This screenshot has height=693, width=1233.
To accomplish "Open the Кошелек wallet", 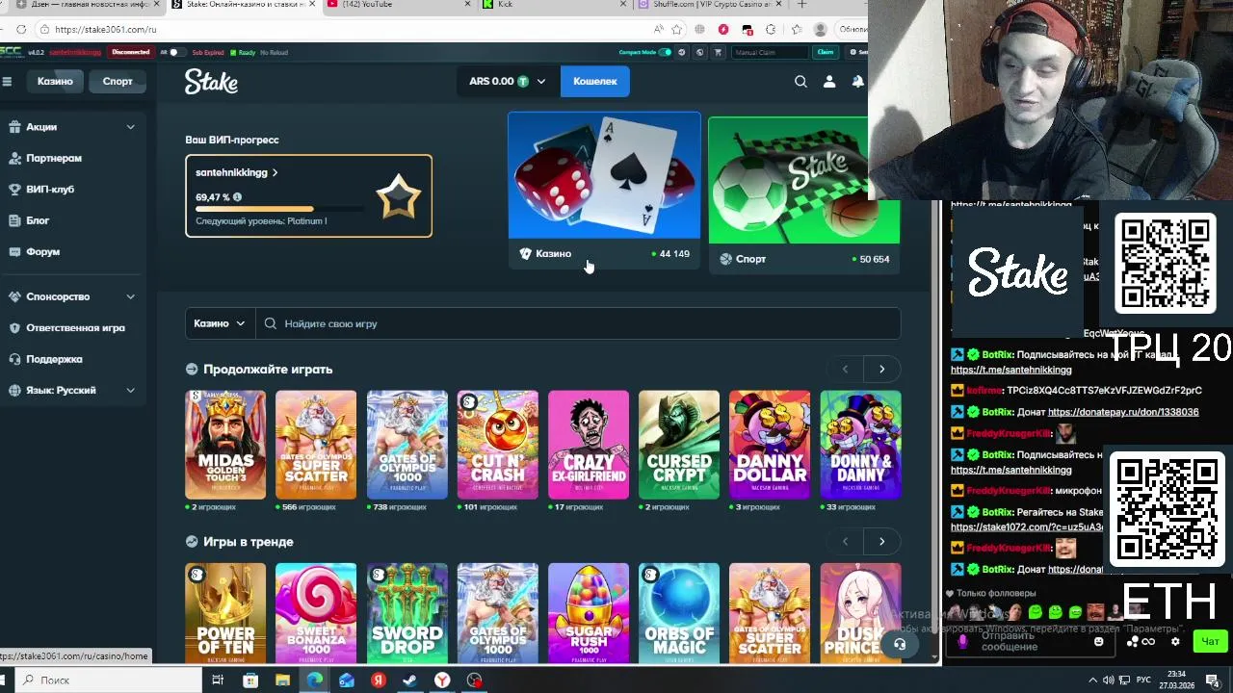I will [595, 82].
